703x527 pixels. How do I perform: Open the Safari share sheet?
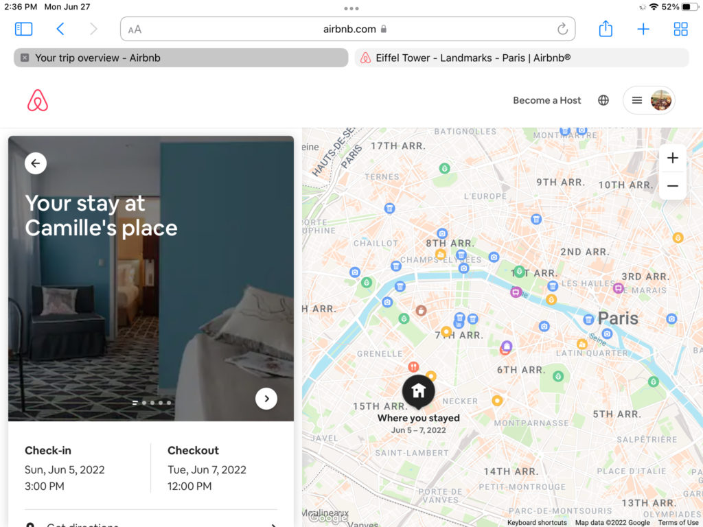[606, 29]
